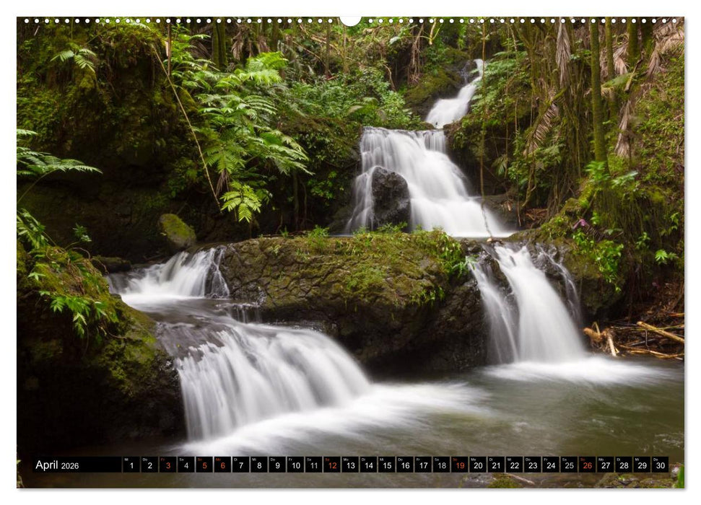Viewport: 701px width, 505px height.
Task: Pick date 21 on the calendar strip
Action: coord(496,465)
